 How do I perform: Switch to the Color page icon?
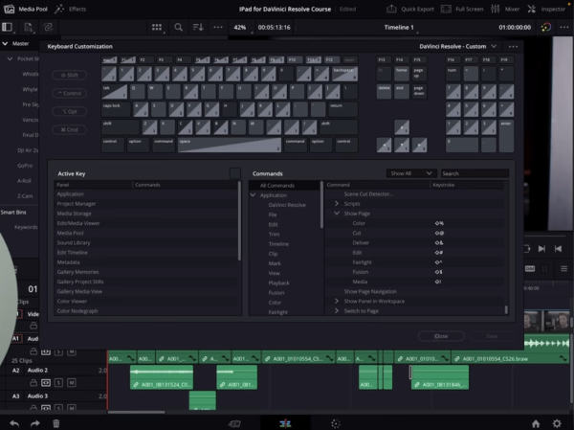tap(336, 423)
